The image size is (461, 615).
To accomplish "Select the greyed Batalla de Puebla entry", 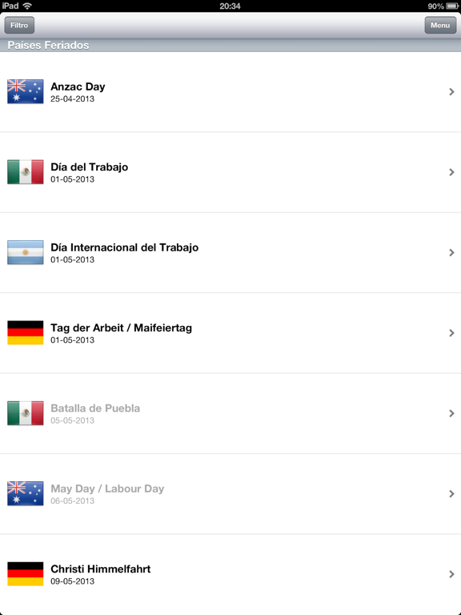I will 230,413.
